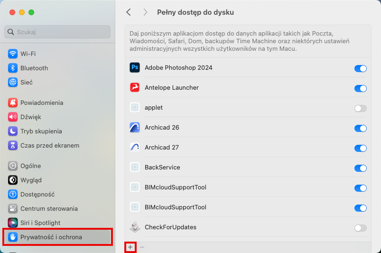381x253 pixels.
Task: Open Centrum sterowania icon
Action: (x=13, y=208)
